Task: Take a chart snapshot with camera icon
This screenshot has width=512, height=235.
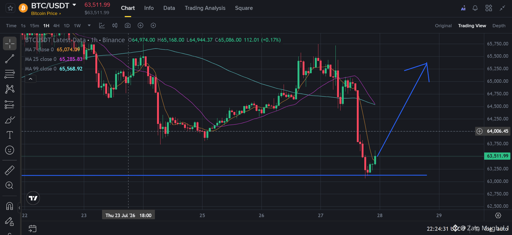Action: point(128,25)
